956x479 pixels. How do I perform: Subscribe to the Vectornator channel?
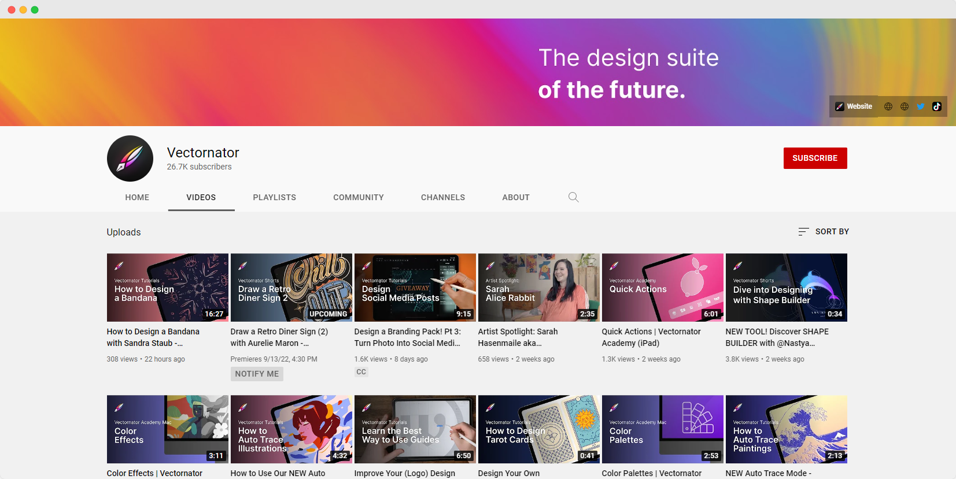point(815,158)
